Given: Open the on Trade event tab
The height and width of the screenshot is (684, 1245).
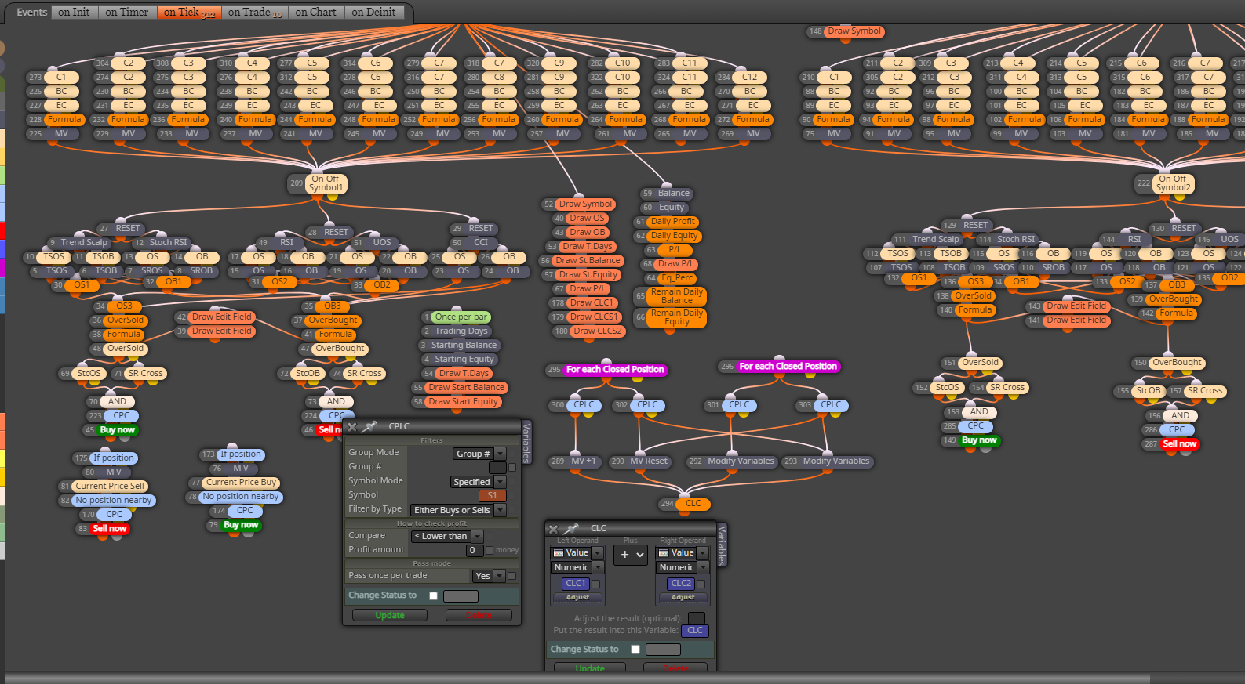Looking at the screenshot, I should pyautogui.click(x=255, y=12).
